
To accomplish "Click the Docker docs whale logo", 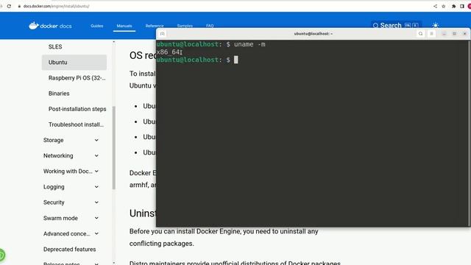I will (50, 26).
